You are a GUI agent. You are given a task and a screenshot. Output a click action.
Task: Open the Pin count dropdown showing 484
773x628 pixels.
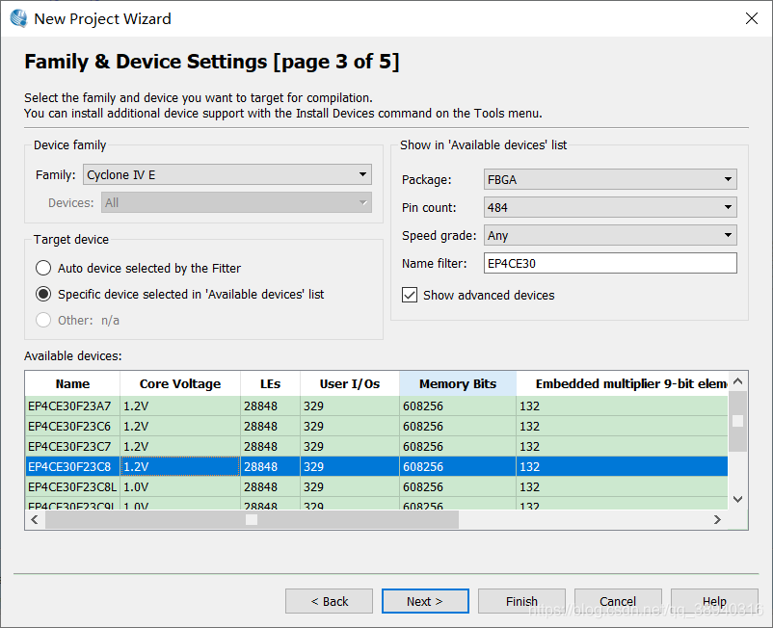610,207
